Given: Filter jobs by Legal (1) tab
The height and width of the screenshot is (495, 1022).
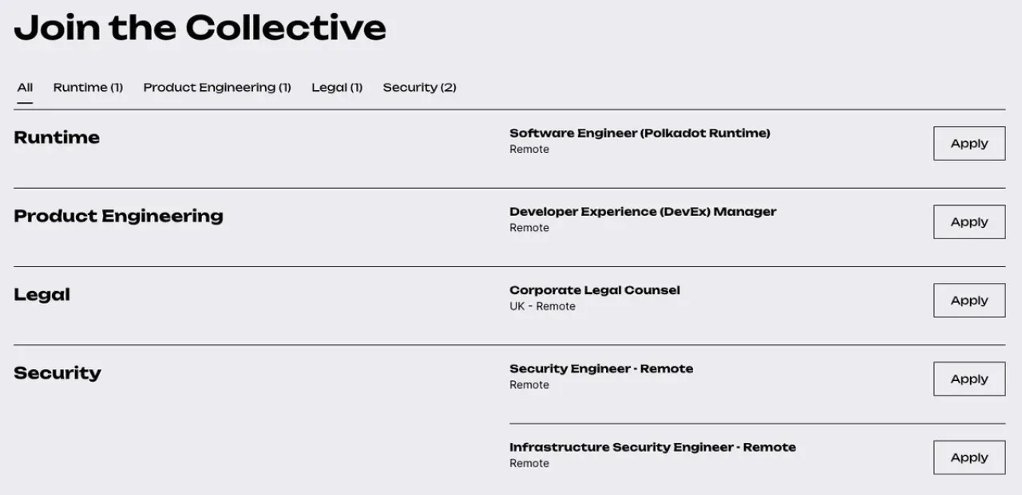Looking at the screenshot, I should pos(337,88).
